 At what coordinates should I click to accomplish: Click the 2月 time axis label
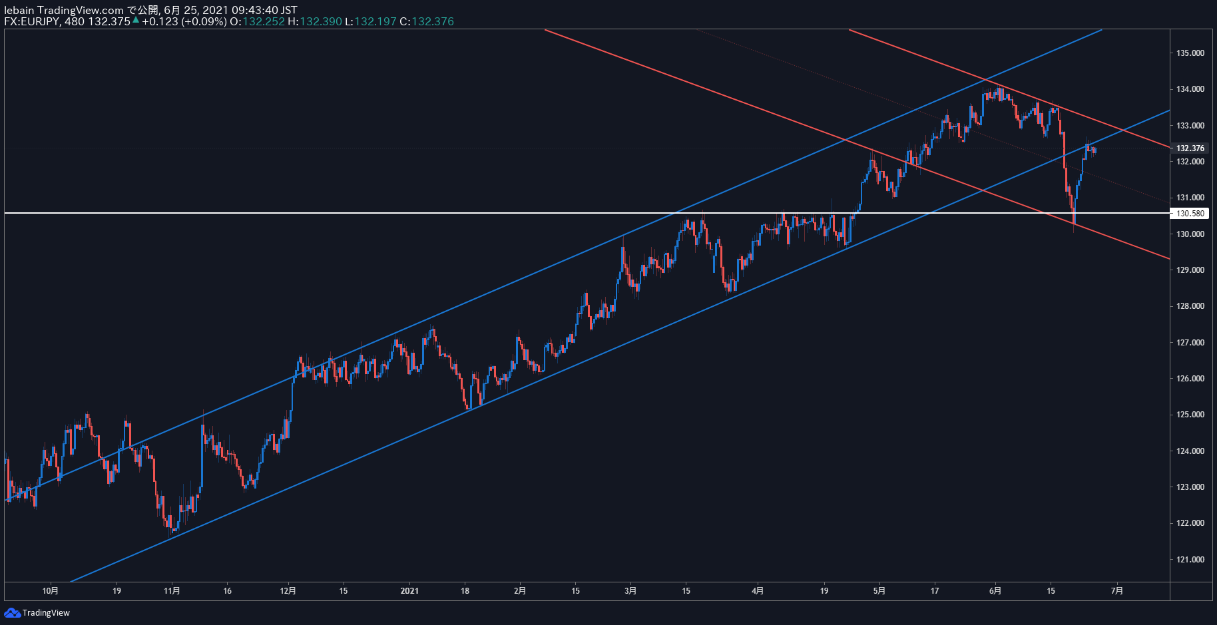point(520,591)
